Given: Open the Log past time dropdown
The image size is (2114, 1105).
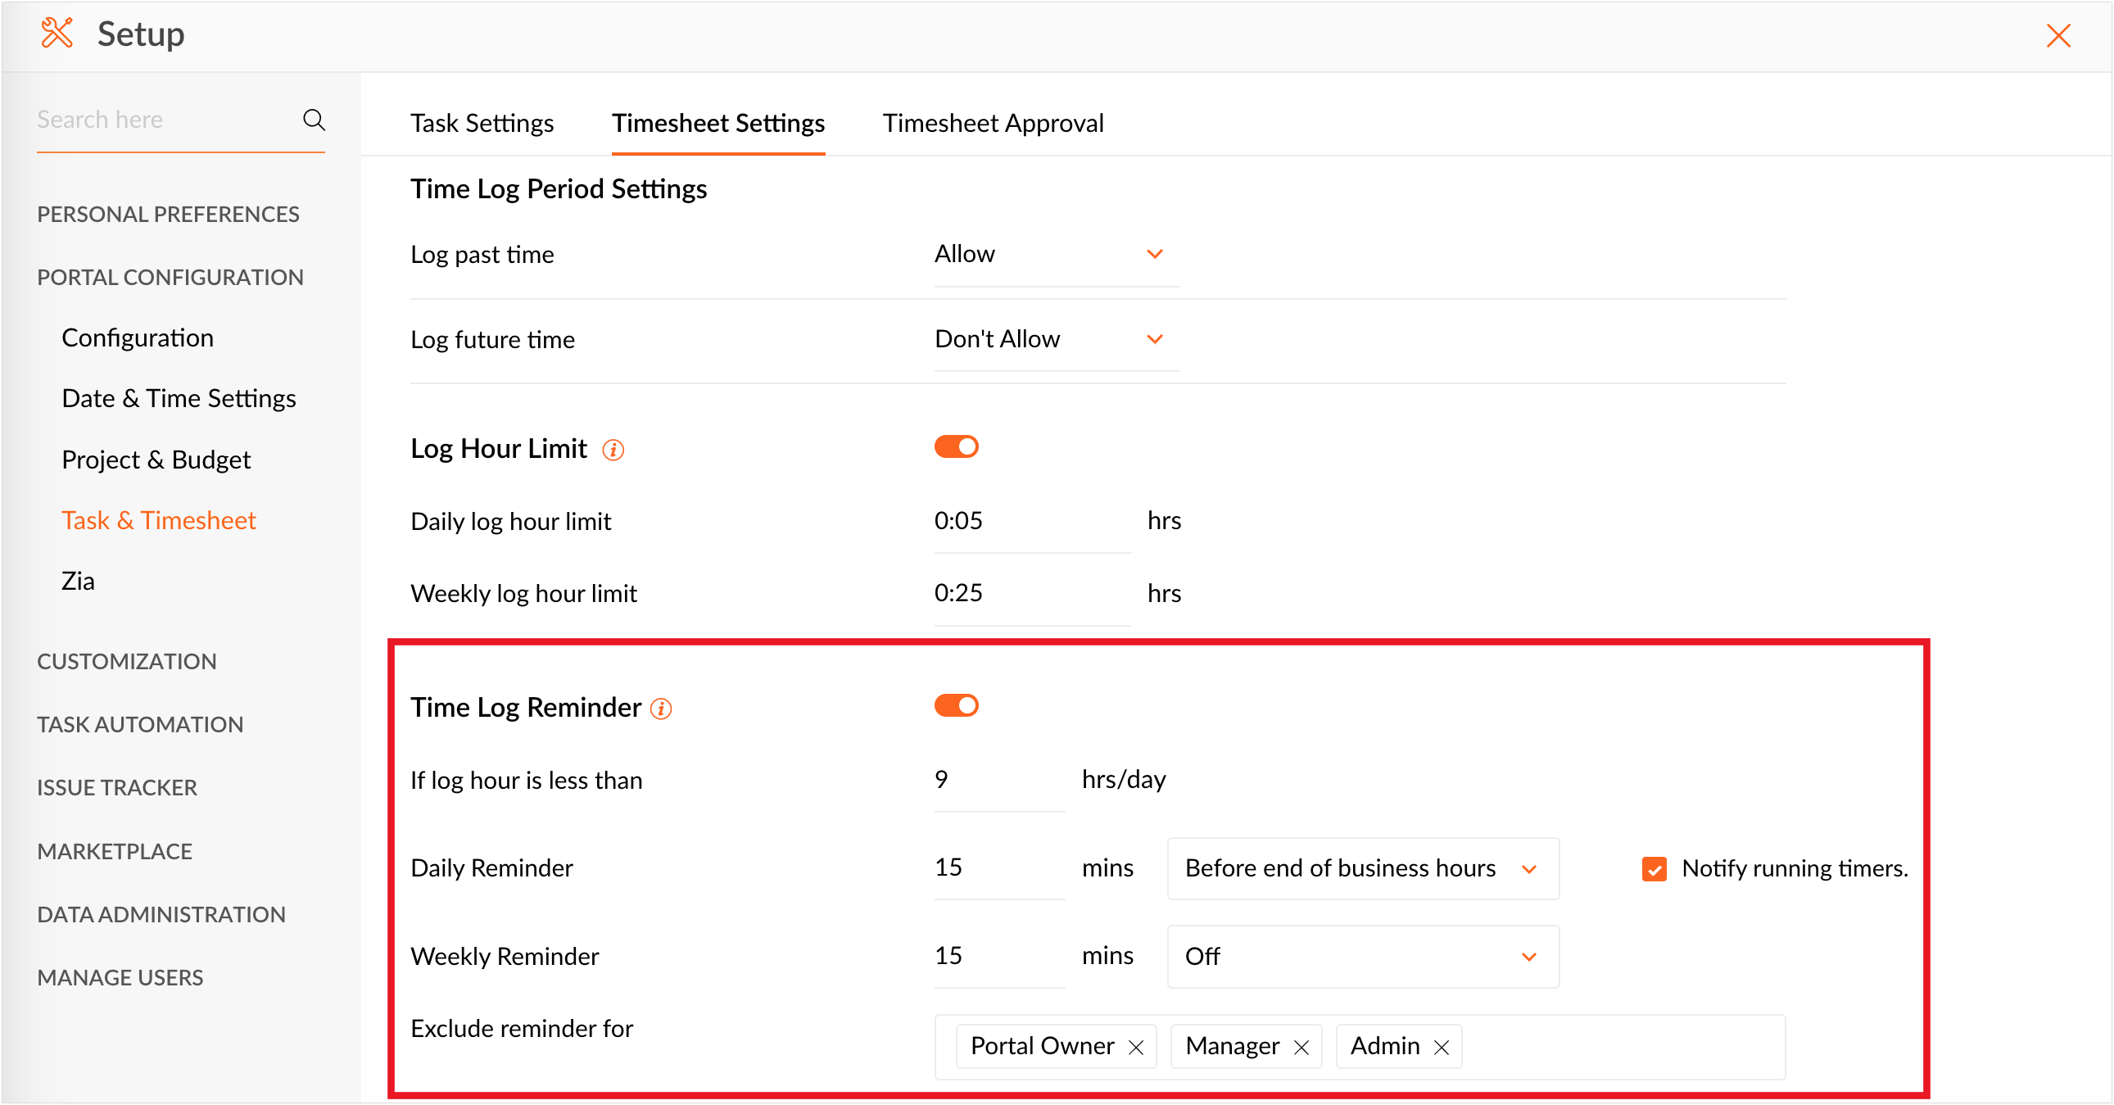Looking at the screenshot, I should (1055, 255).
